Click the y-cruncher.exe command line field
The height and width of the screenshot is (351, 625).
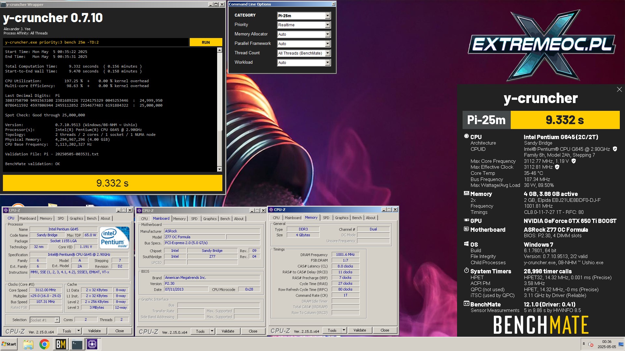tap(96, 42)
